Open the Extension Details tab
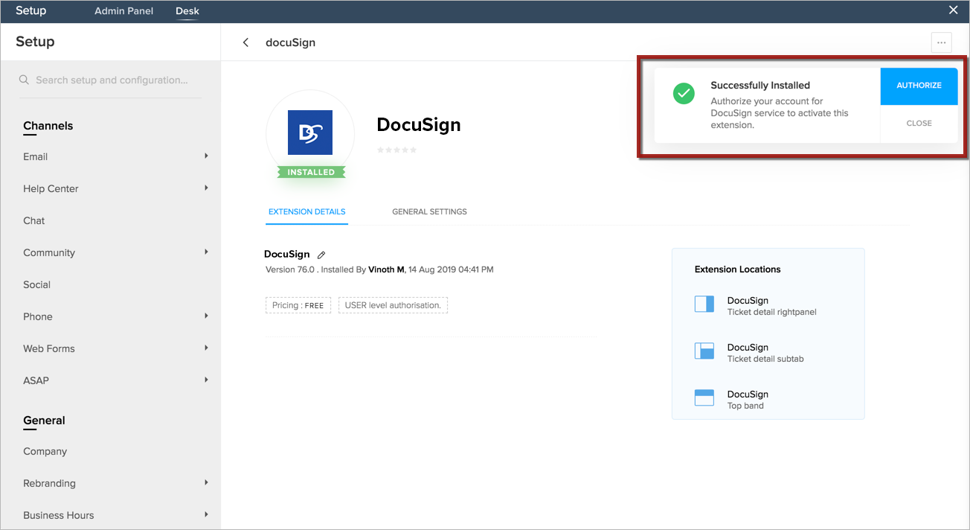The image size is (970, 530). tap(307, 212)
